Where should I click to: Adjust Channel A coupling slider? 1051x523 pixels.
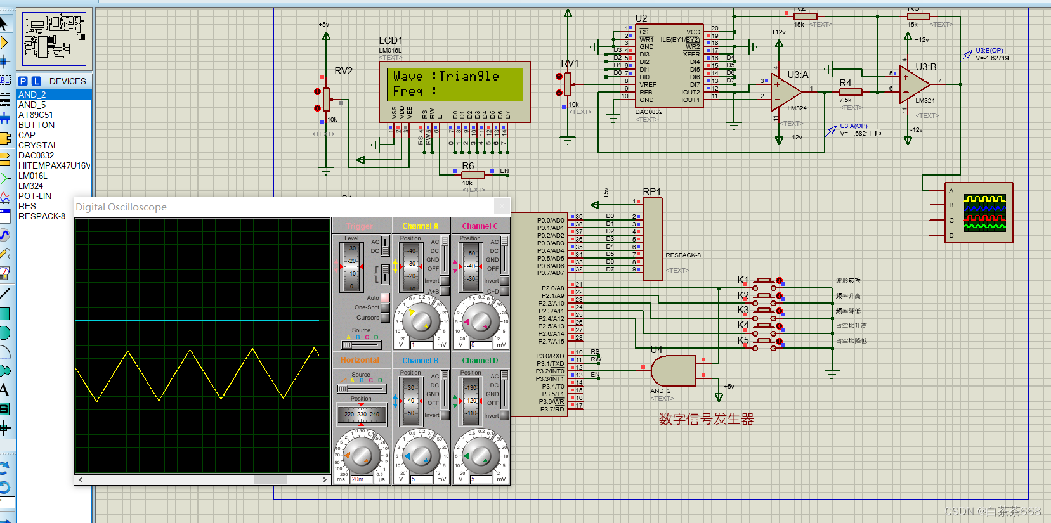445,255
